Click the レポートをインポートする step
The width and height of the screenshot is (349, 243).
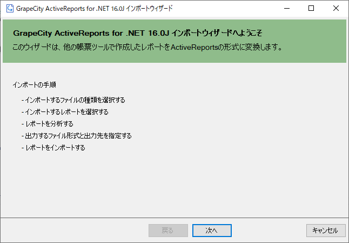(53, 148)
